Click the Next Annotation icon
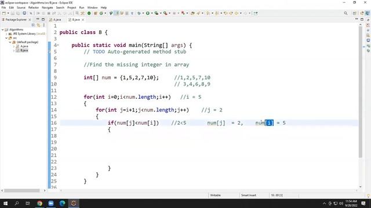371x208 pixels. pos(208,13)
